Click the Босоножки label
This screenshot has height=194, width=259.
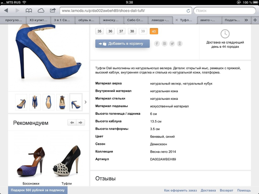(x=31, y=184)
